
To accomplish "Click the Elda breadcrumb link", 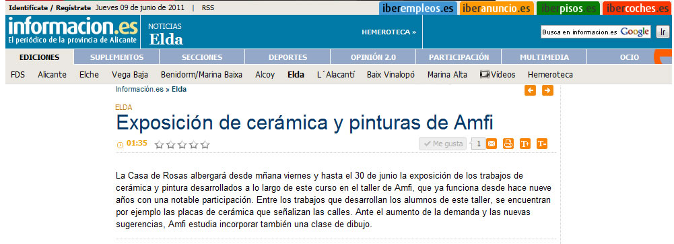I will tap(179, 90).
